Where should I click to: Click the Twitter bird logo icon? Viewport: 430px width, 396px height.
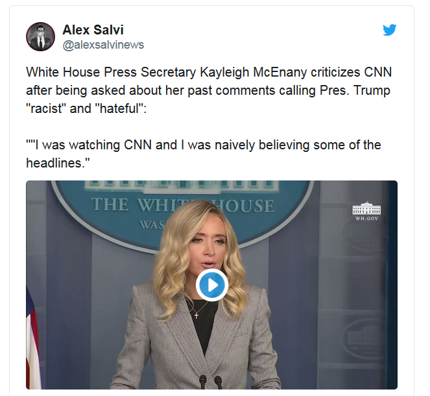pyautogui.click(x=389, y=30)
